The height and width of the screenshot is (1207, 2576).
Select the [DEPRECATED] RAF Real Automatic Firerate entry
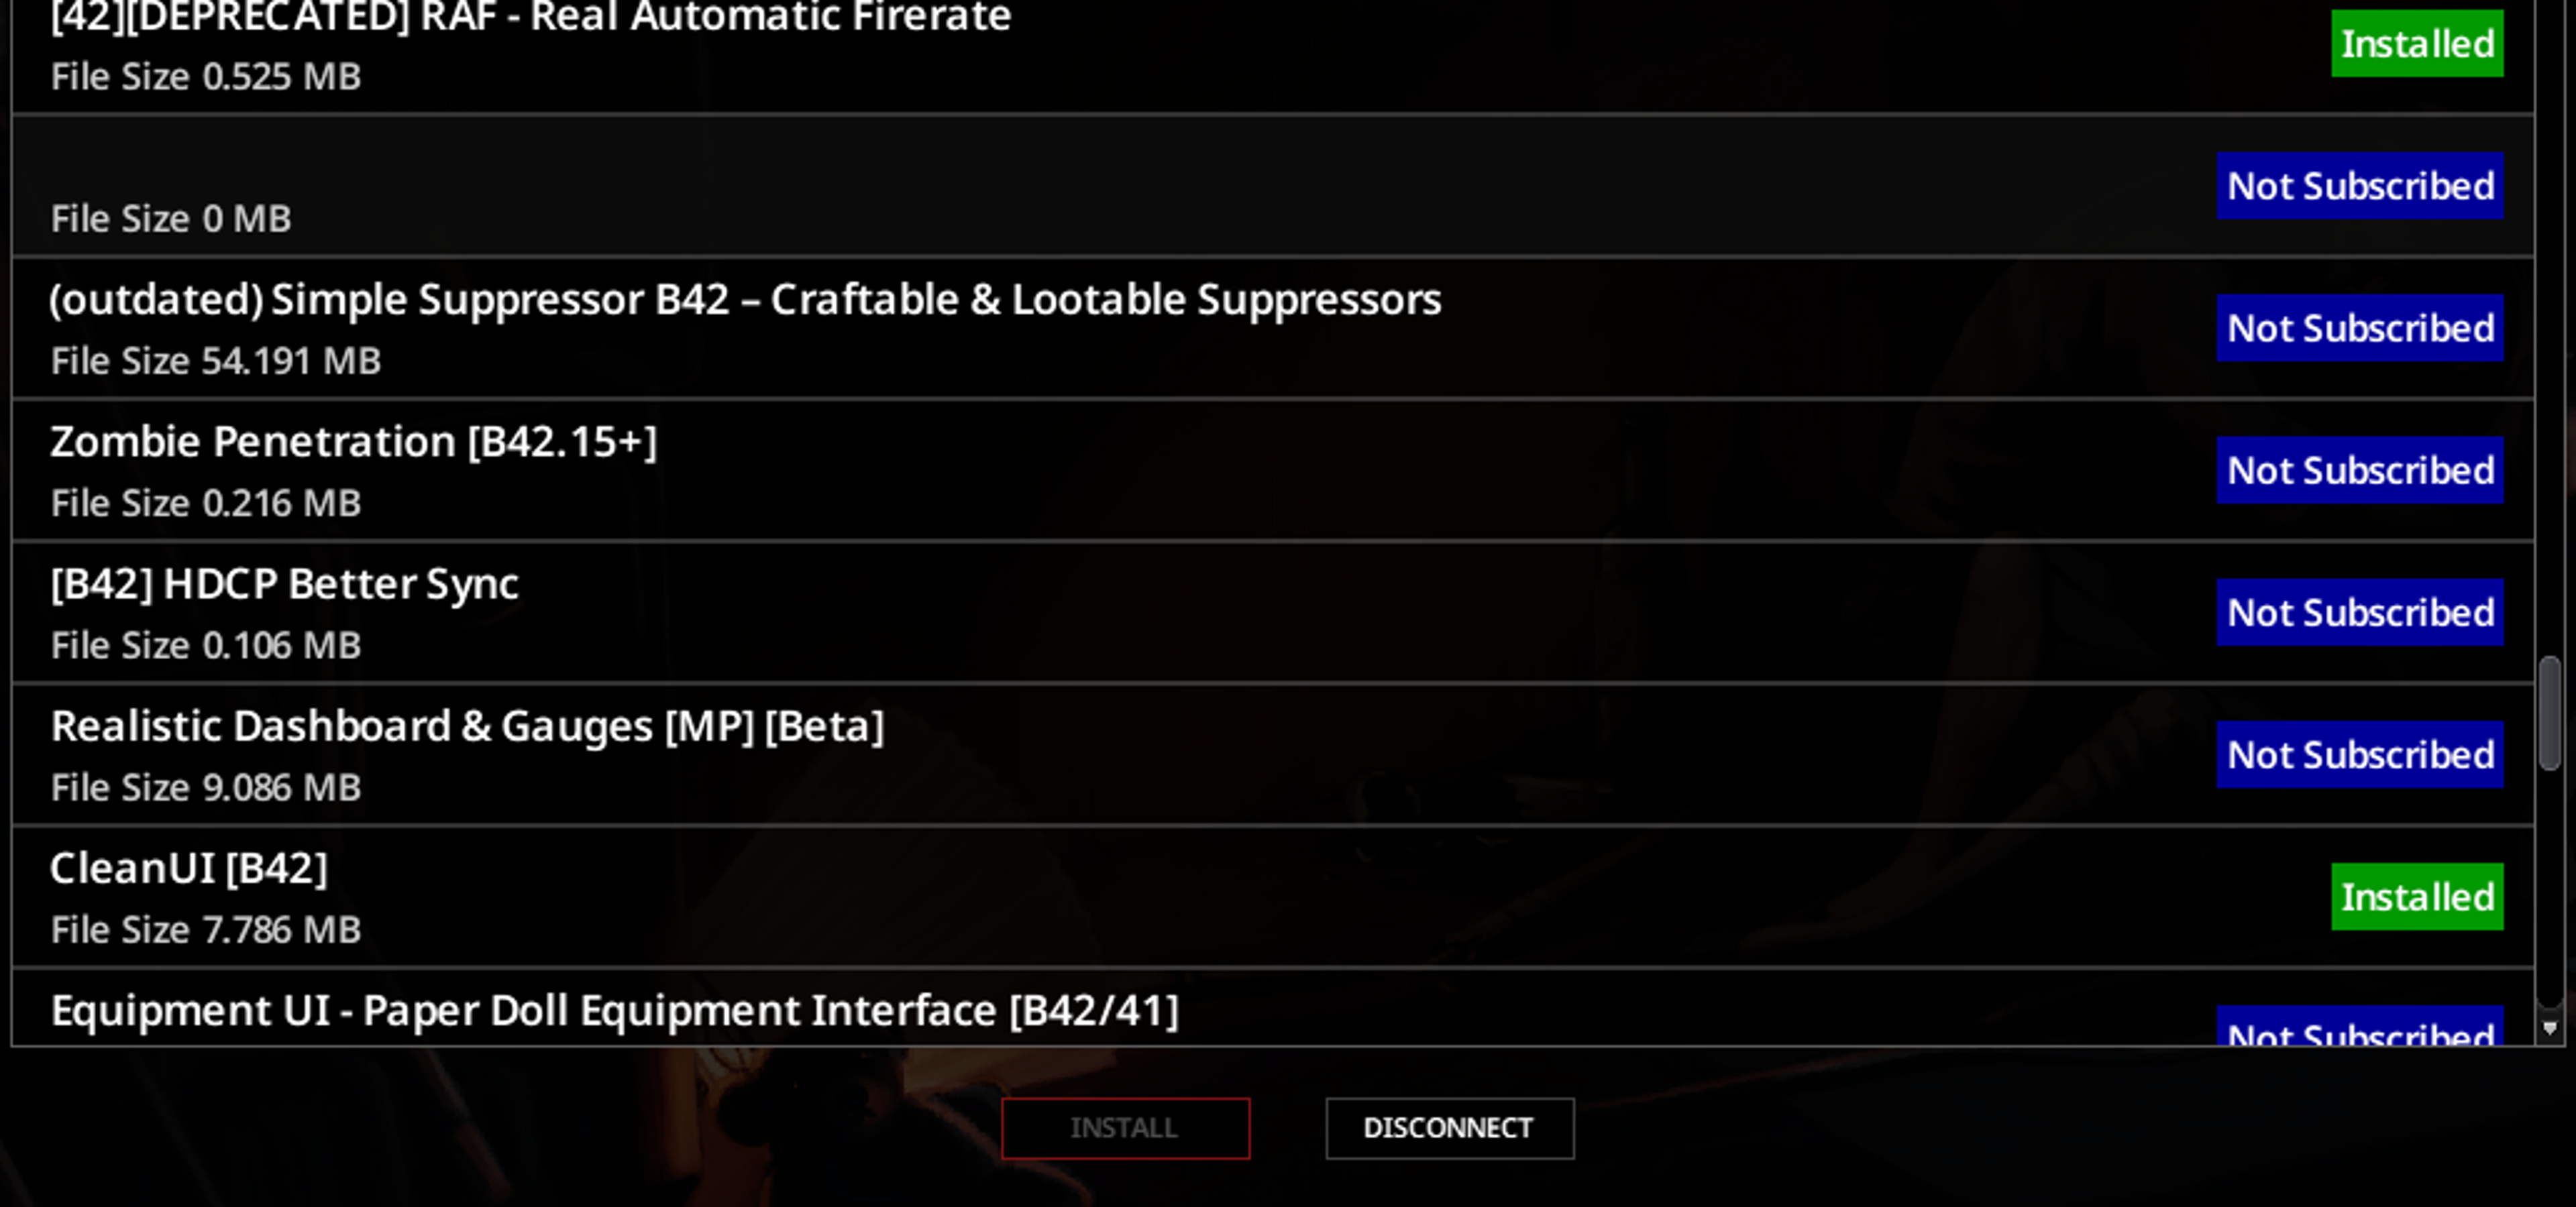point(1272,56)
